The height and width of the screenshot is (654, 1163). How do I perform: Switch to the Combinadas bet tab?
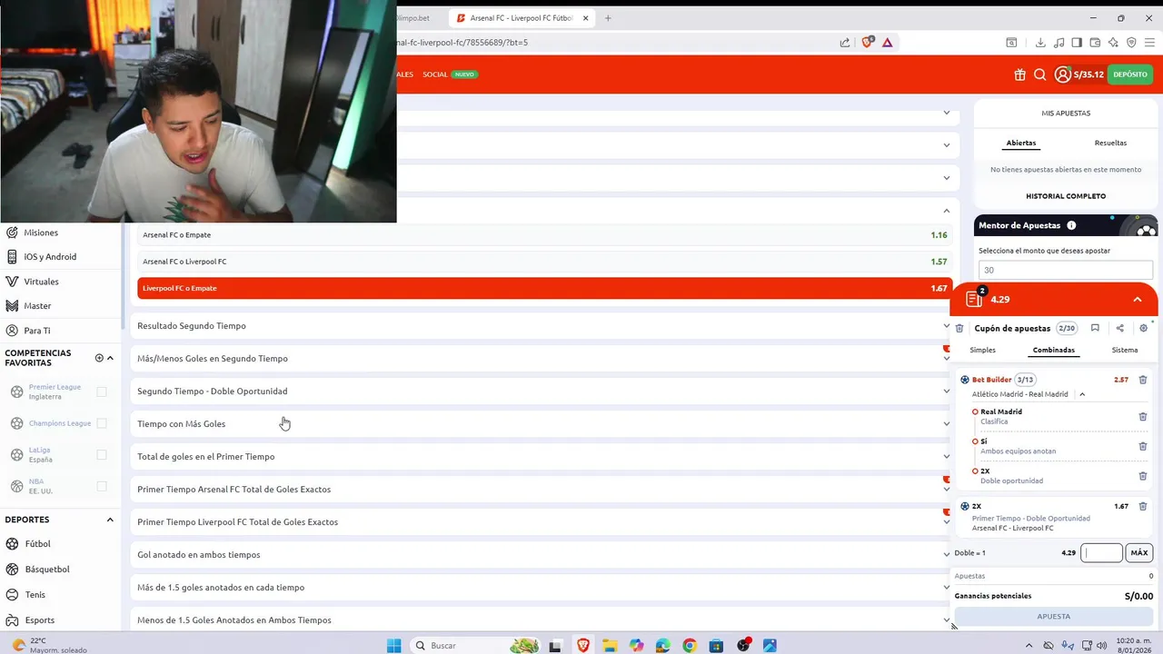click(1054, 350)
